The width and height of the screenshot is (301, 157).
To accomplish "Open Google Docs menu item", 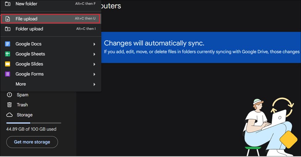I will click(51, 44).
